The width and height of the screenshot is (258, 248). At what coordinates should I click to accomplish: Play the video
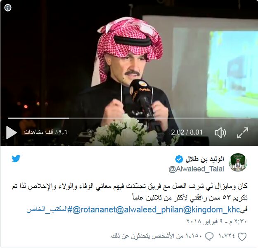pos(12,132)
